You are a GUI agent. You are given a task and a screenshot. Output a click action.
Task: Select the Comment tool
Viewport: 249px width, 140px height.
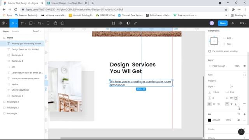pos(63,23)
